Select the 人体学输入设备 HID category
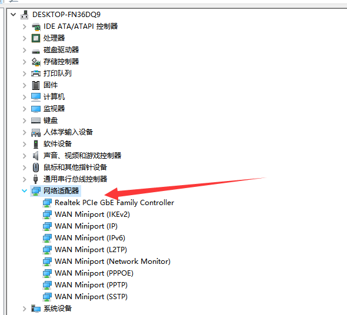The width and height of the screenshot is (347, 315). [x=68, y=132]
